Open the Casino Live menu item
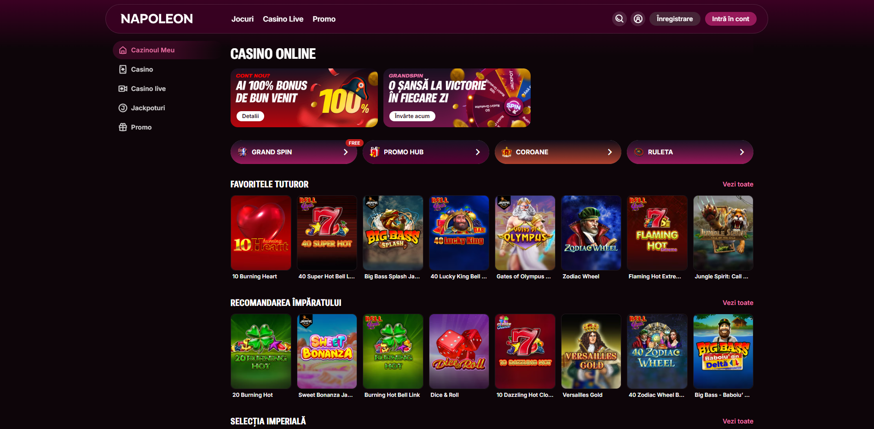The width and height of the screenshot is (874, 429). click(283, 19)
